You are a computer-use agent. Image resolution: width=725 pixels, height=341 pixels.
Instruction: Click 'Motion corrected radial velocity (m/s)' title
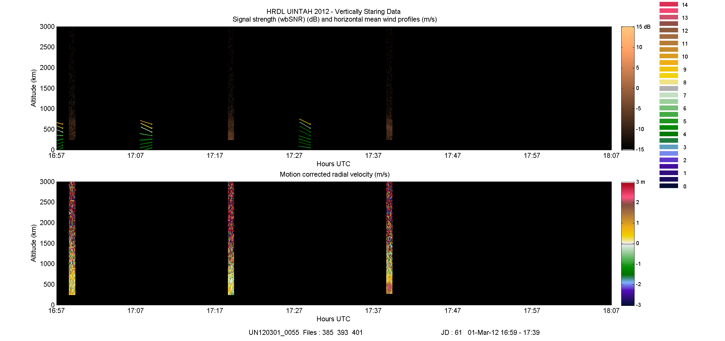coord(335,175)
